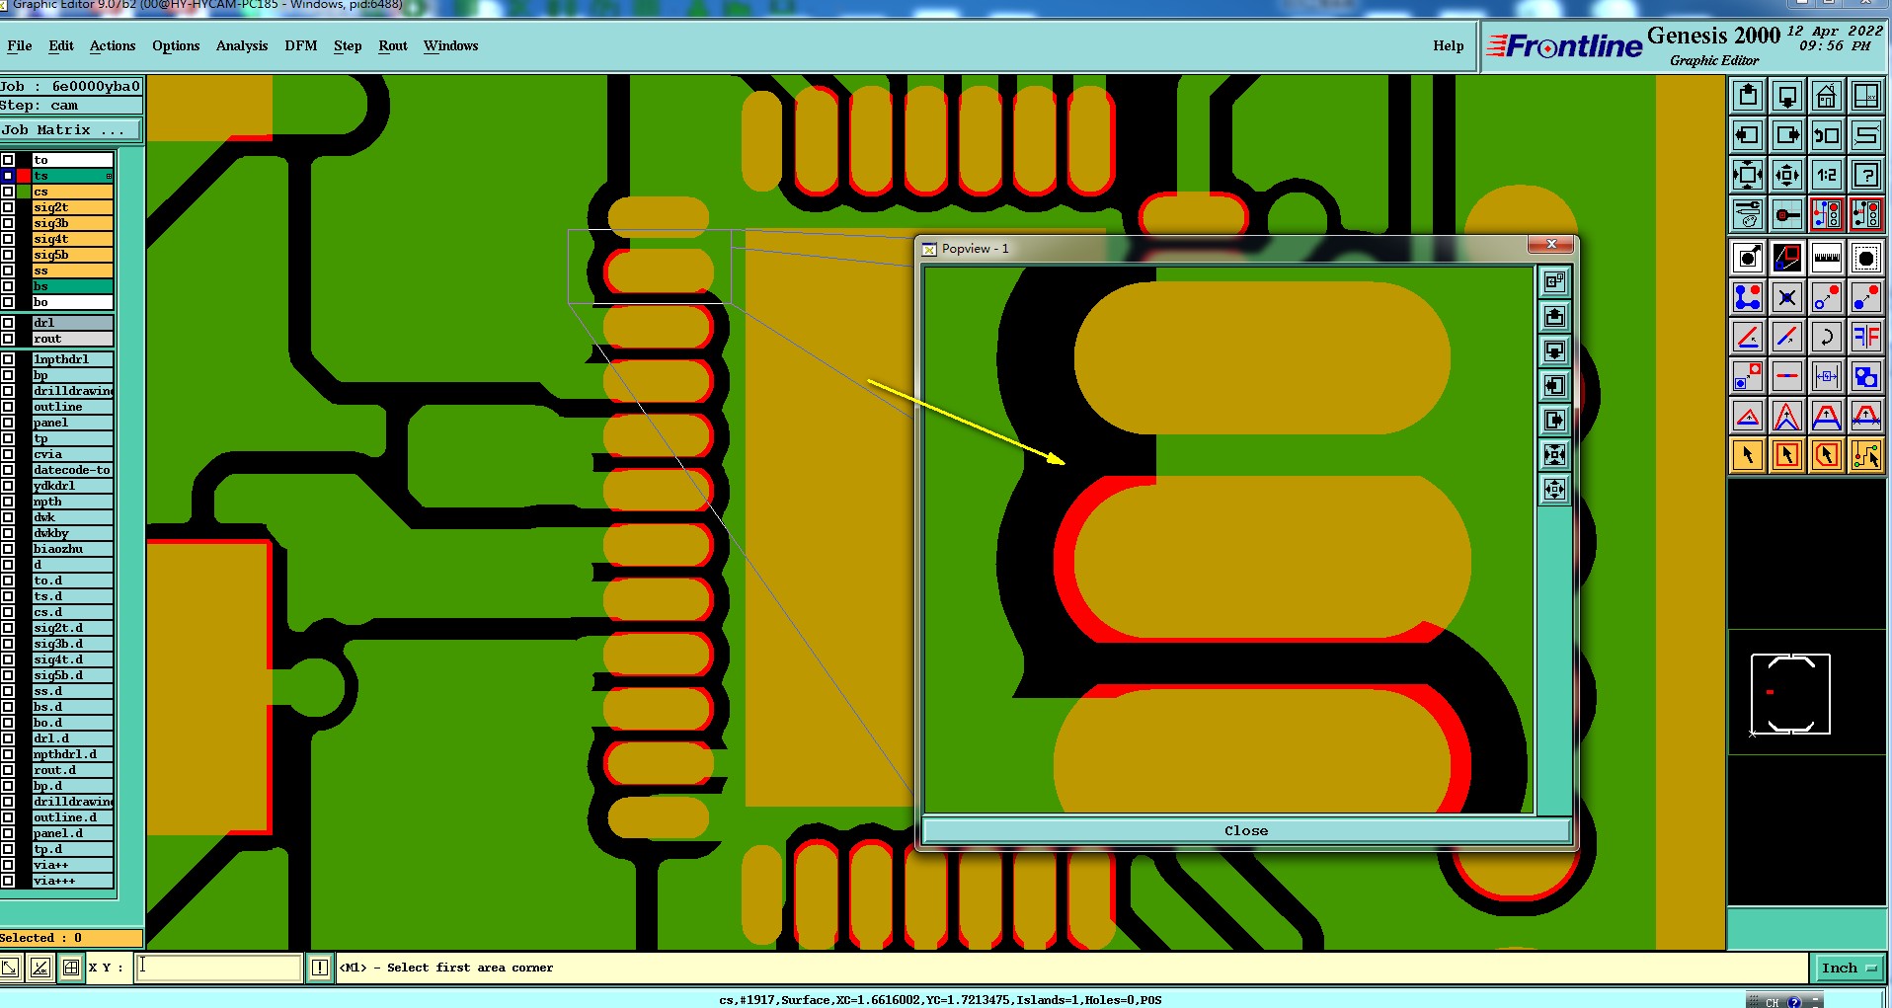Click the Home view icon

1827,96
